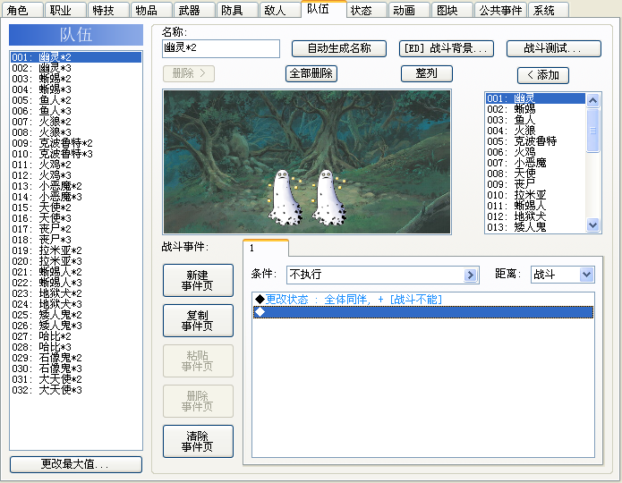Select troop 005: 鱼人*2

pos(76,100)
